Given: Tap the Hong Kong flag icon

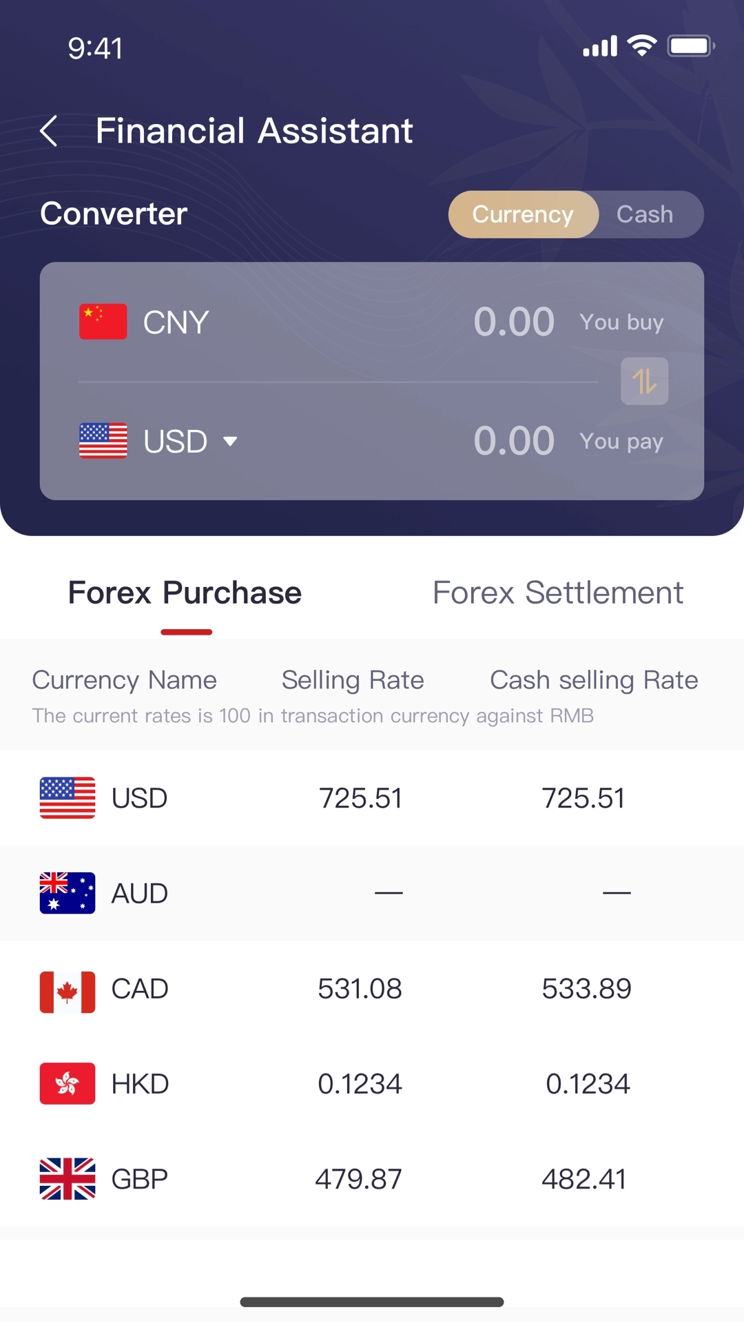Looking at the screenshot, I should 68,1084.
